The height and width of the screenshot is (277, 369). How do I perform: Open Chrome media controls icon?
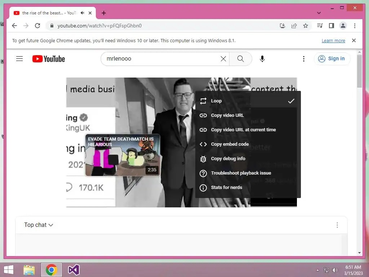pos(320,26)
